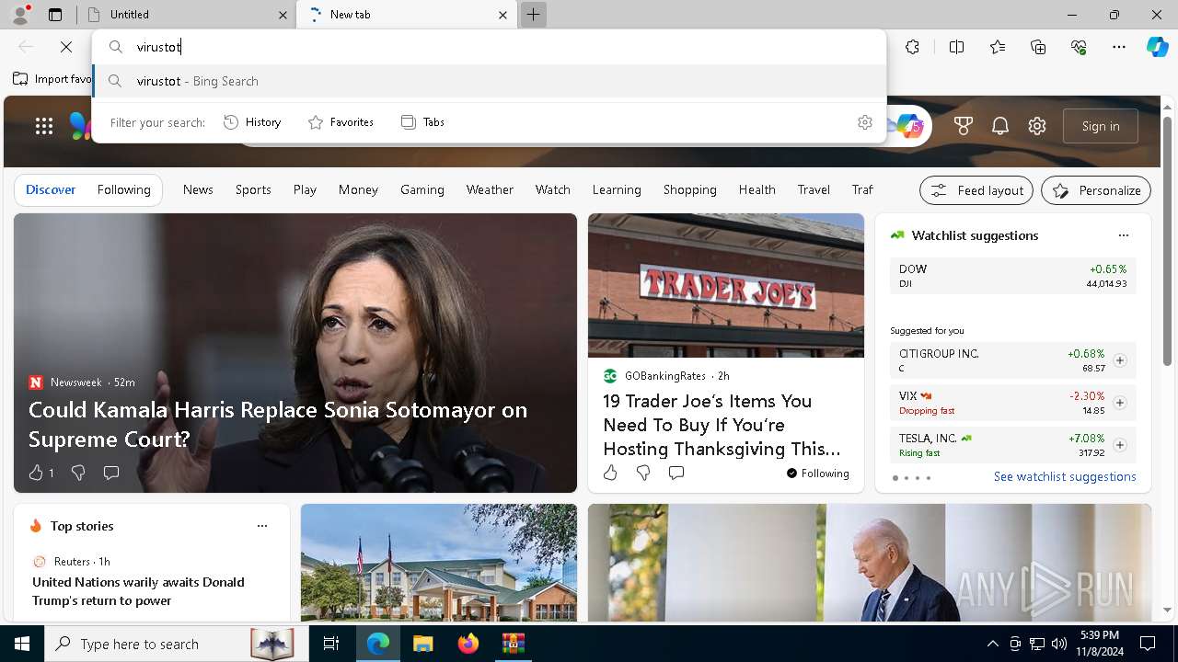Toggle Following on GOBankingRates

click(817, 474)
